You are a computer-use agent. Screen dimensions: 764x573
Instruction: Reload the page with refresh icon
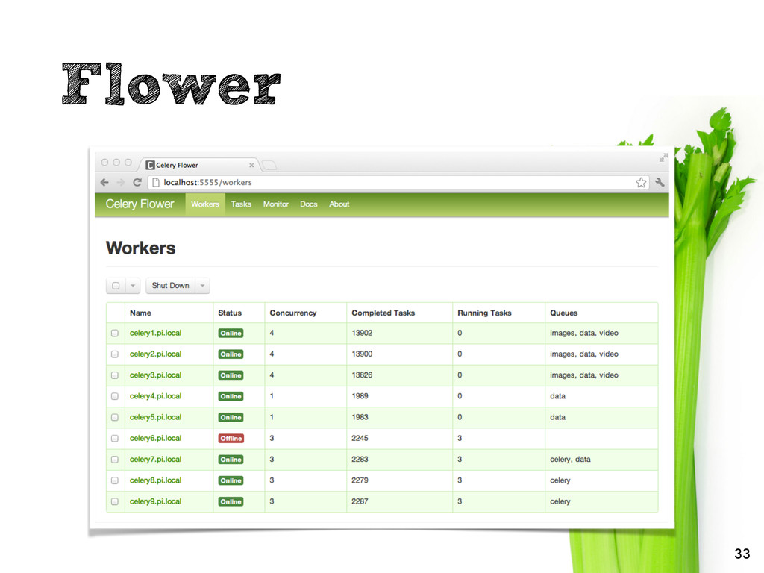click(x=137, y=182)
